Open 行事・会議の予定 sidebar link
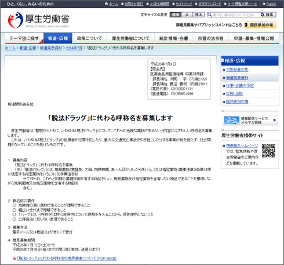Screen dimensions: 284x265 240,86
